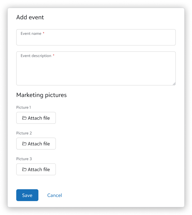The height and width of the screenshot is (215, 192).
Task: Click the Event description field label
Action: 36,56
